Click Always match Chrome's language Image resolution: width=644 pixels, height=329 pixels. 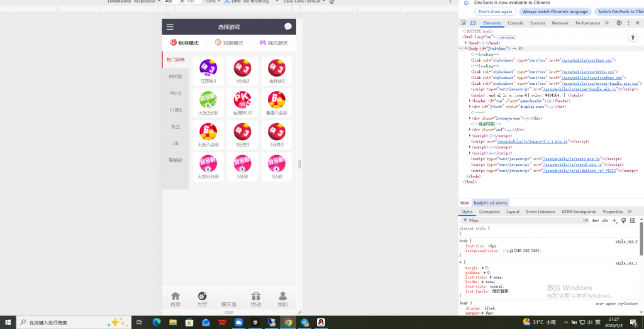point(555,12)
